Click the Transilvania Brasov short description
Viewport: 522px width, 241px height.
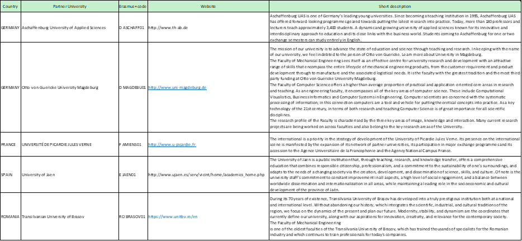(395, 216)
